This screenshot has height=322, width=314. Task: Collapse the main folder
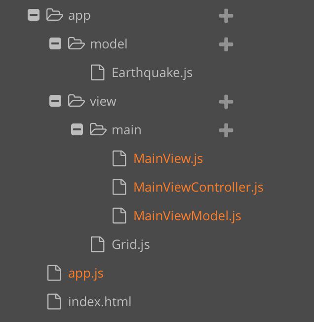(77, 129)
